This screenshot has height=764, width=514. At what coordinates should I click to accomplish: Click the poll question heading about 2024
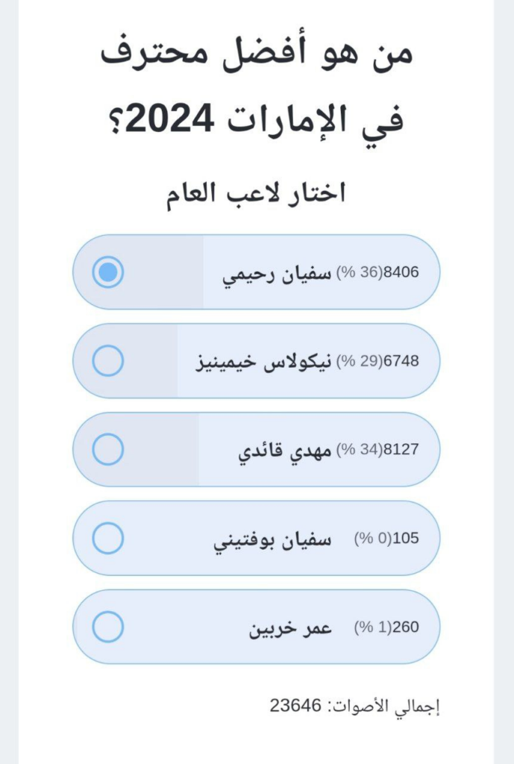click(256, 87)
